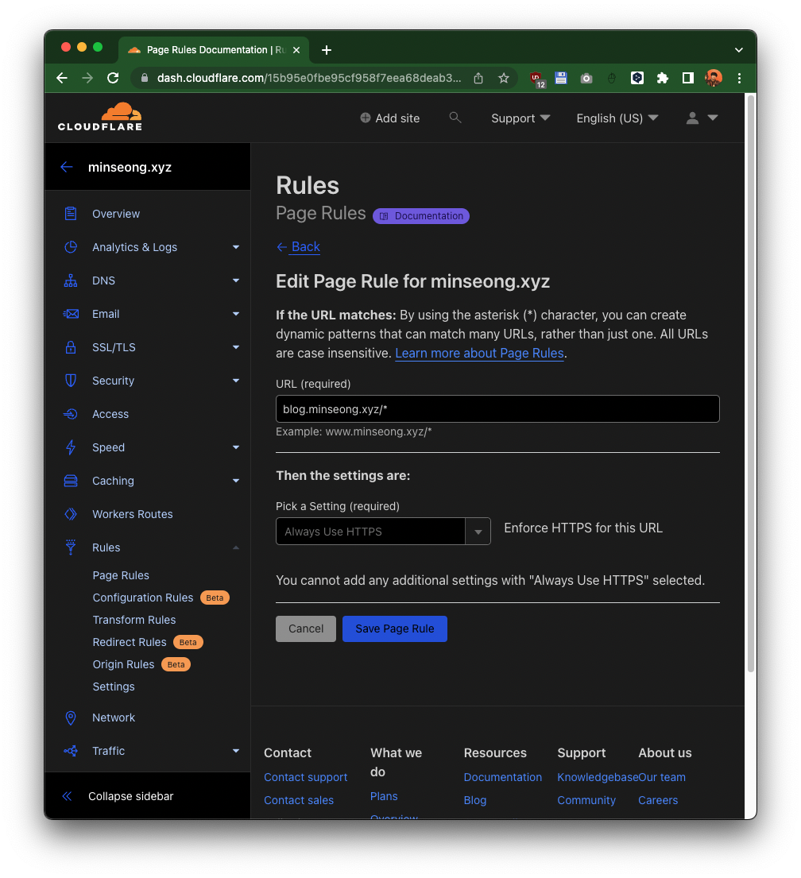
Task: Expand the Caching section
Action: point(236,481)
